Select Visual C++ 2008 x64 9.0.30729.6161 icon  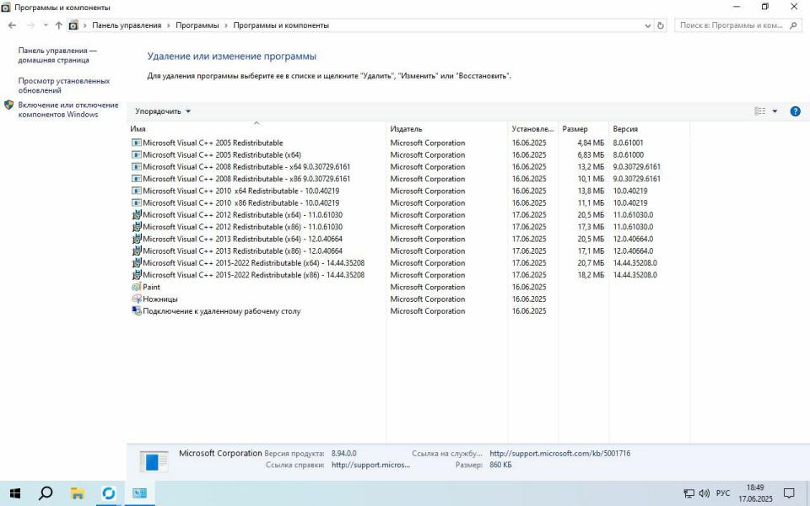tap(137, 167)
